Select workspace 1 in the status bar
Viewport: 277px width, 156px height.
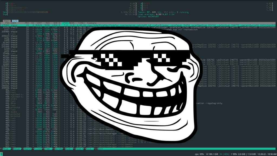pos(1,154)
